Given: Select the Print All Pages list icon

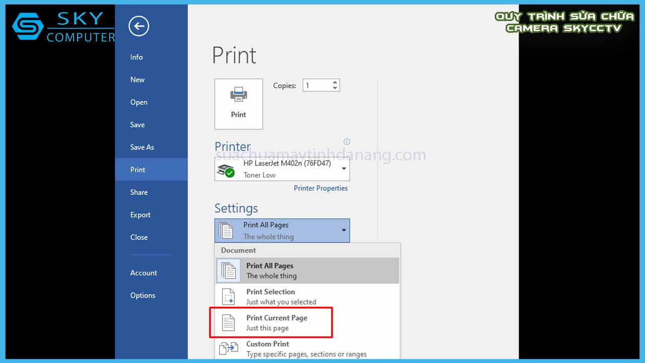Looking at the screenshot, I should tap(228, 271).
